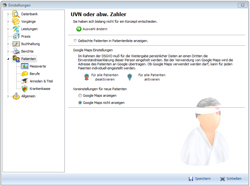Click the Einstellungen title bar icon

[5, 5]
